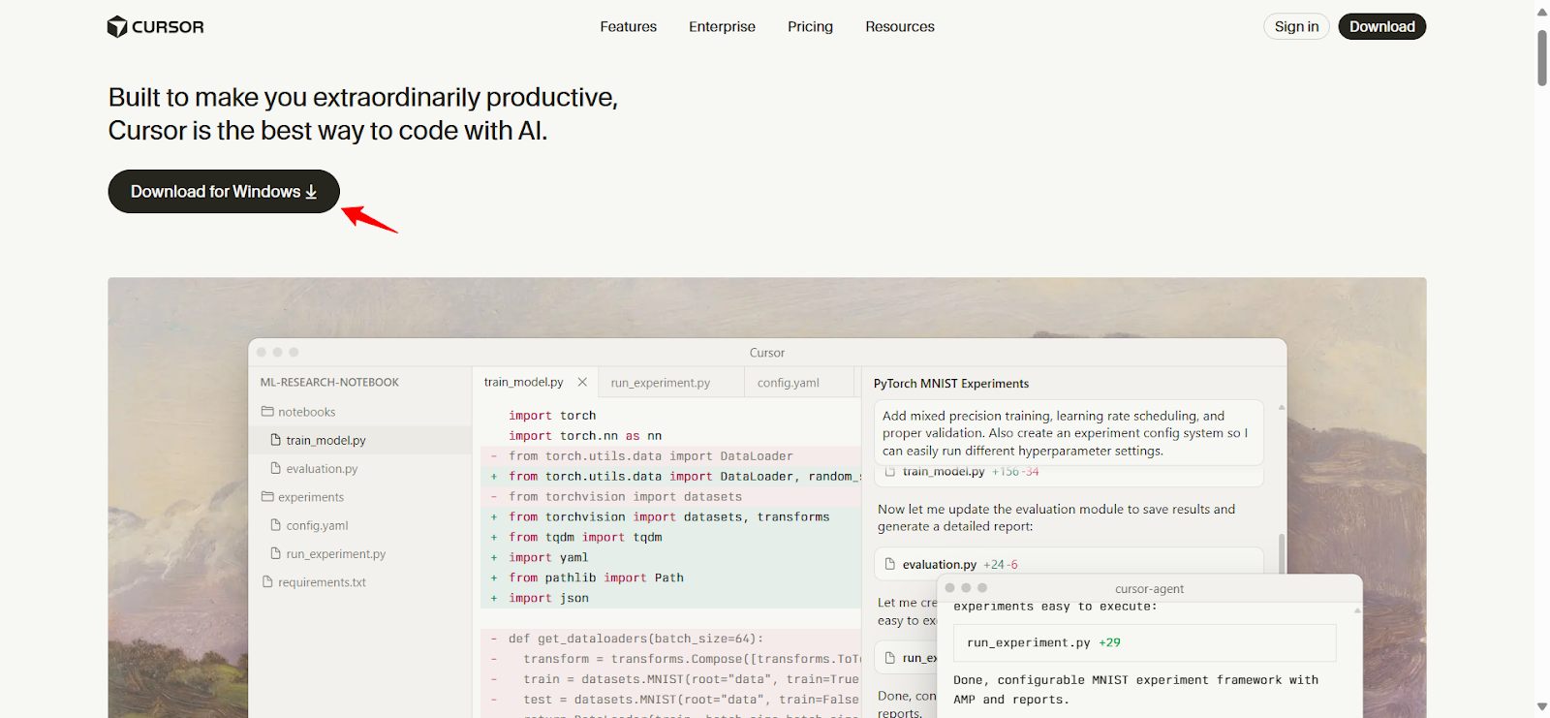This screenshot has width=1550, height=718.
Task: Click the 'import torch.nn as nn' code line
Action: (x=585, y=436)
